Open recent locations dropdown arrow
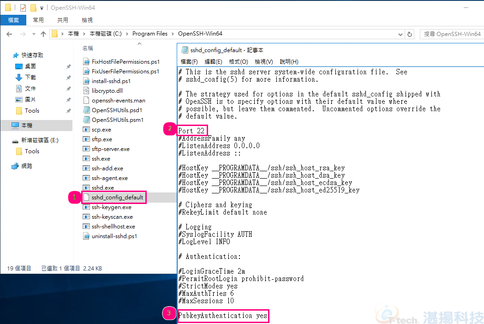 pyautogui.click(x=34, y=34)
